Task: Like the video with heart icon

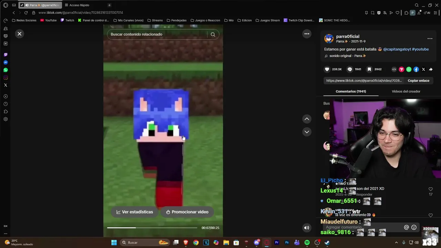Action: 327,69
